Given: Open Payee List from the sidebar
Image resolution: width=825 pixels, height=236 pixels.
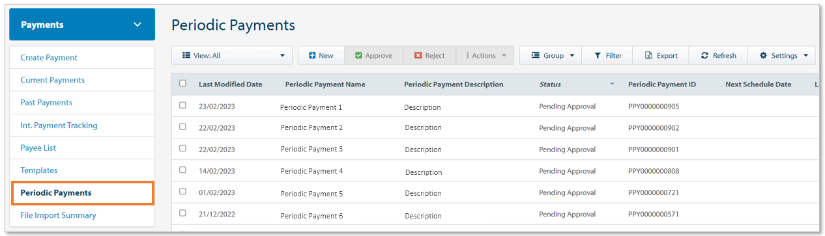Looking at the screenshot, I should click(x=38, y=148).
